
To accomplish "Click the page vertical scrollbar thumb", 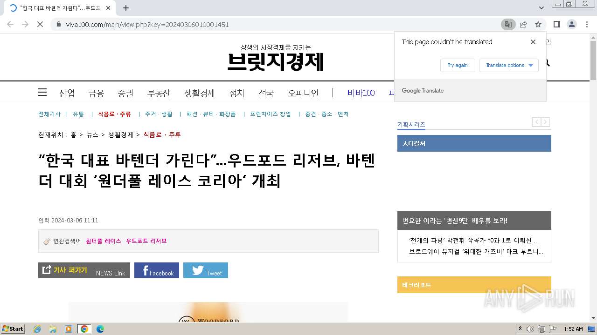I will (x=593, y=60).
